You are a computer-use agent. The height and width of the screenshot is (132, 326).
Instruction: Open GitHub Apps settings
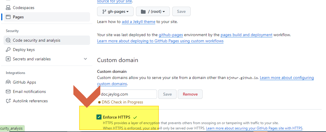(47, 82)
